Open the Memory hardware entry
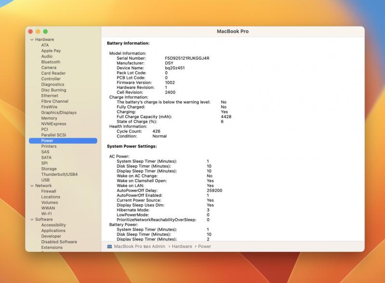385x283 pixels. 49,118
